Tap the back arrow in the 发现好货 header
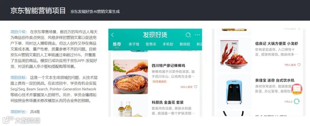The image size is (310, 126). pyautogui.click(x=113, y=35)
